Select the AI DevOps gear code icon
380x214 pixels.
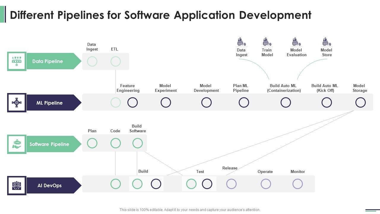click(17, 185)
